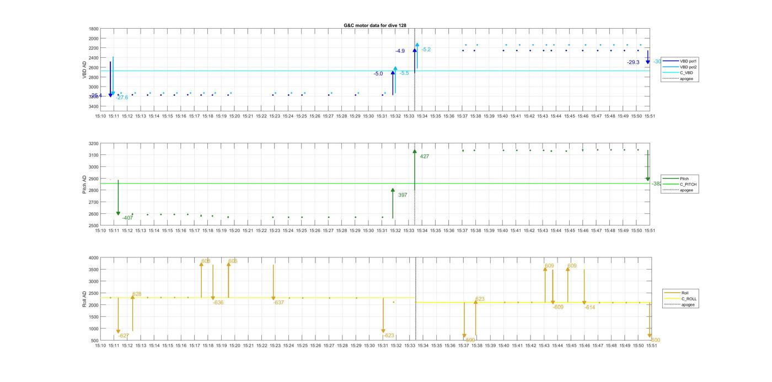The image size is (772, 382).
Task: Click the '628' annotation in the Roll plot
Action: [x=137, y=294]
